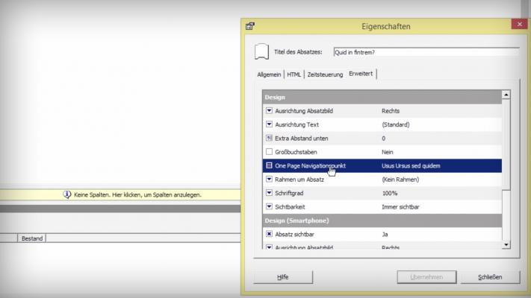
Task: Click the One Page Navigationspunkt list icon
Action: (269, 165)
